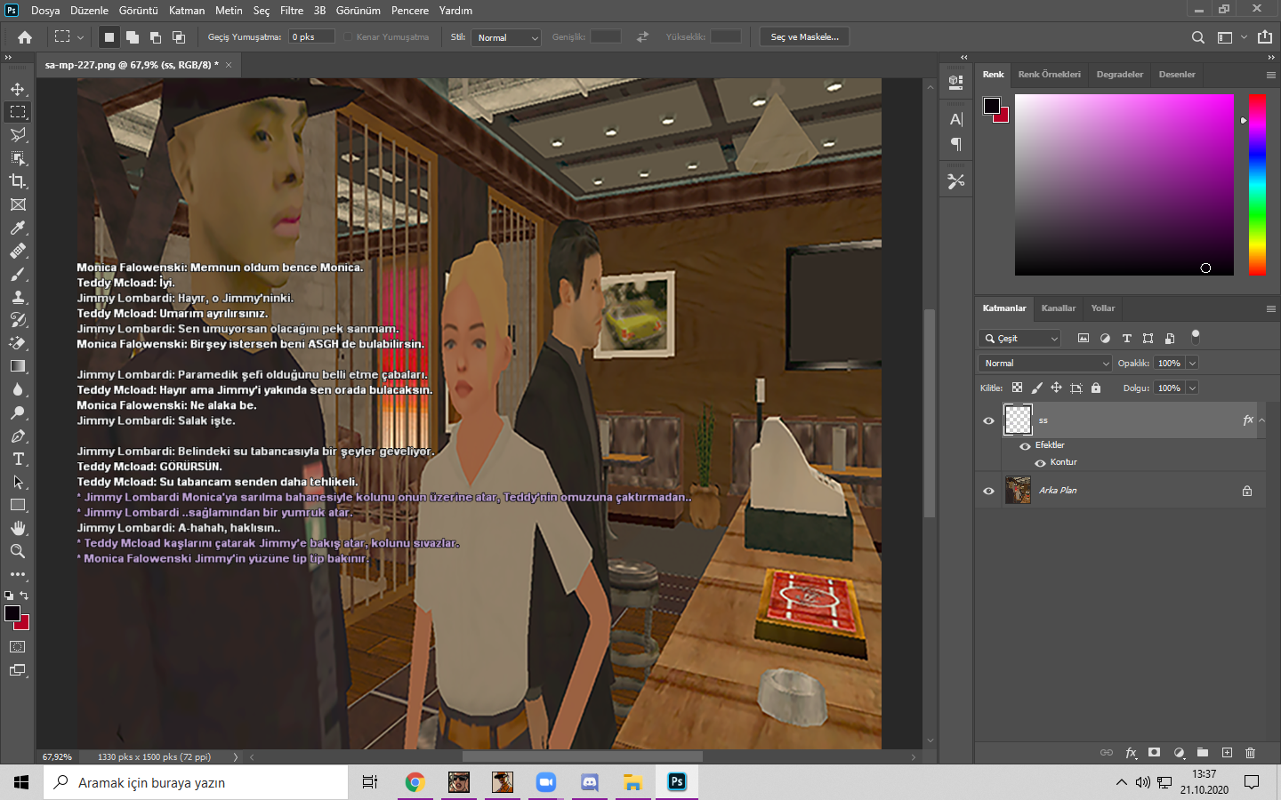Create a new layer with the plus icon
The height and width of the screenshot is (800, 1281).
pos(1227,753)
